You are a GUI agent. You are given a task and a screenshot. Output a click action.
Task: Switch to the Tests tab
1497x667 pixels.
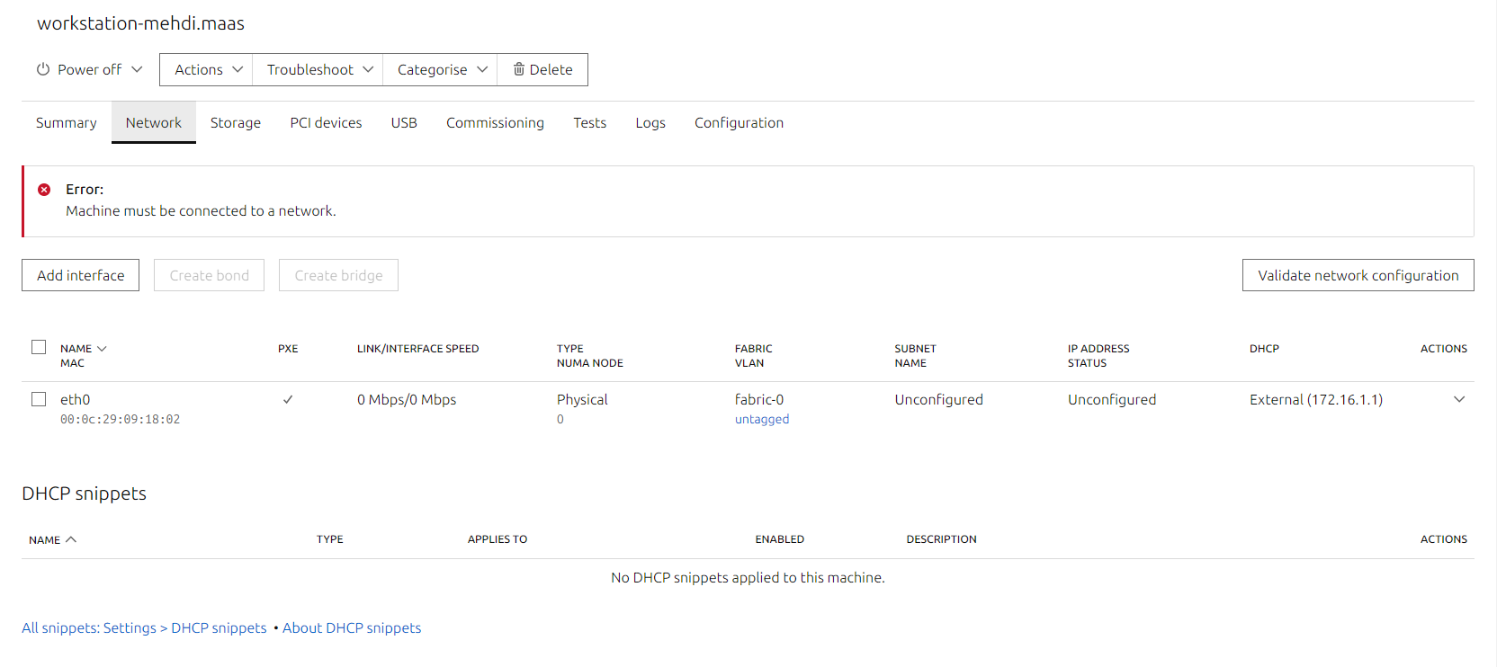point(590,122)
